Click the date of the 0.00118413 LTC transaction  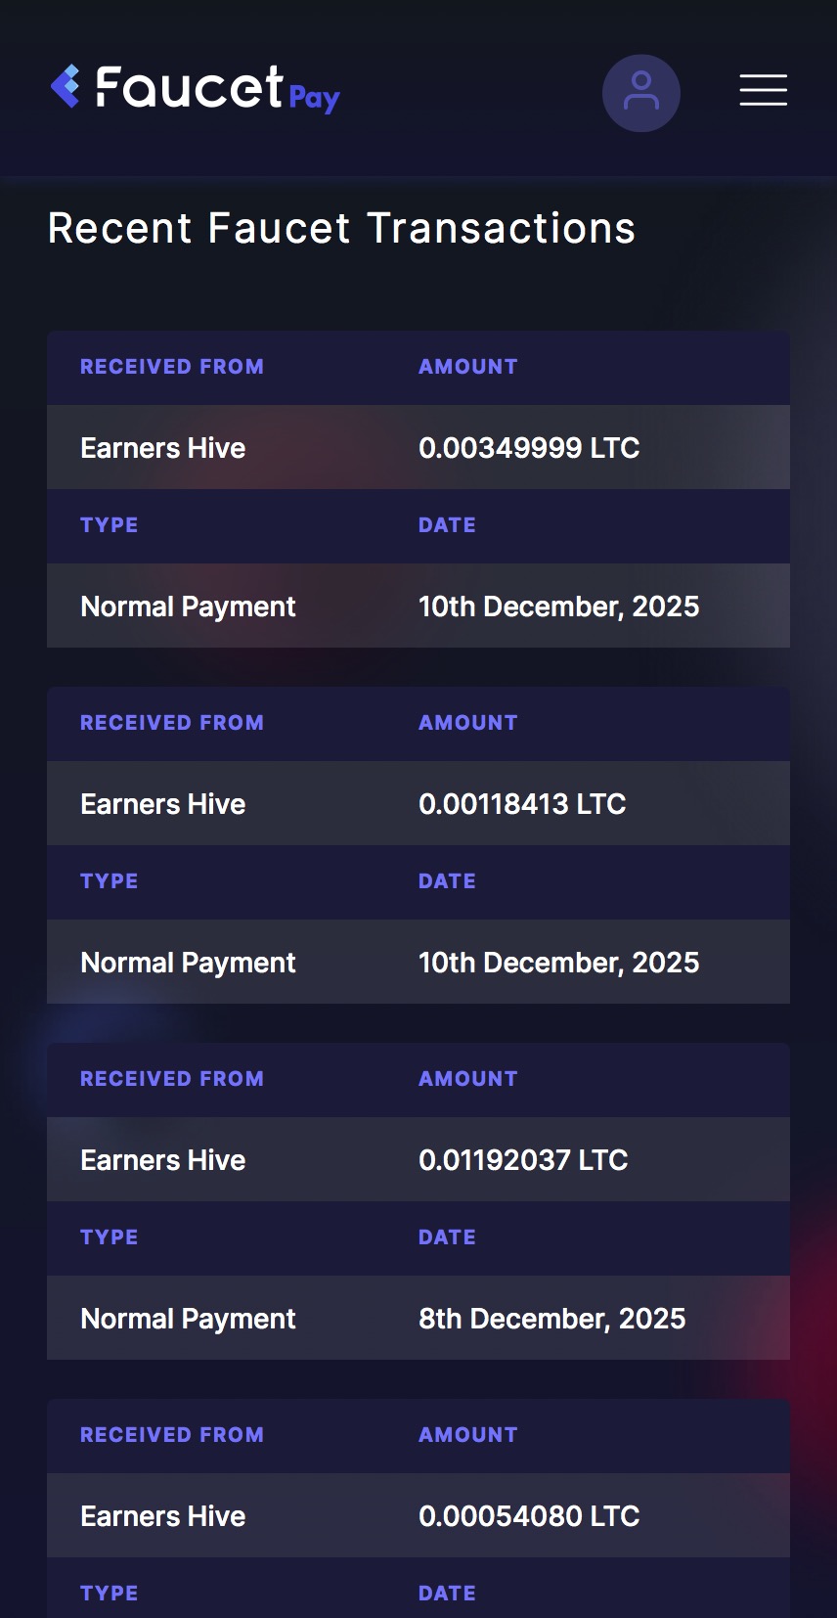558,963
